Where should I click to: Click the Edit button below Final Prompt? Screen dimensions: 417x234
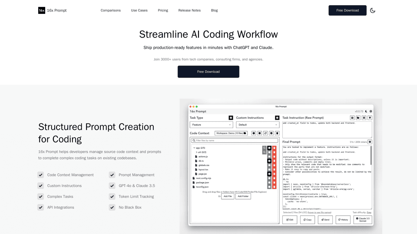[x=290, y=220]
